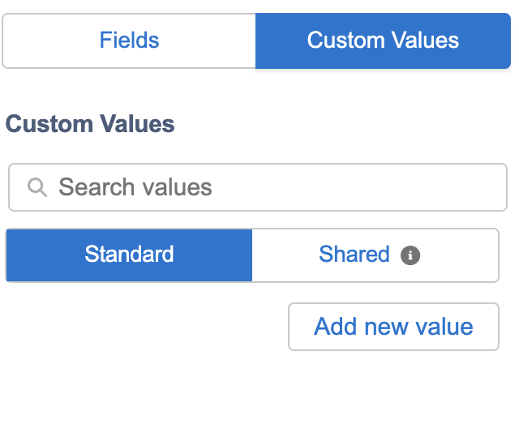Toggle to Standard custom values
This screenshot has width=519, height=441.
(x=129, y=255)
